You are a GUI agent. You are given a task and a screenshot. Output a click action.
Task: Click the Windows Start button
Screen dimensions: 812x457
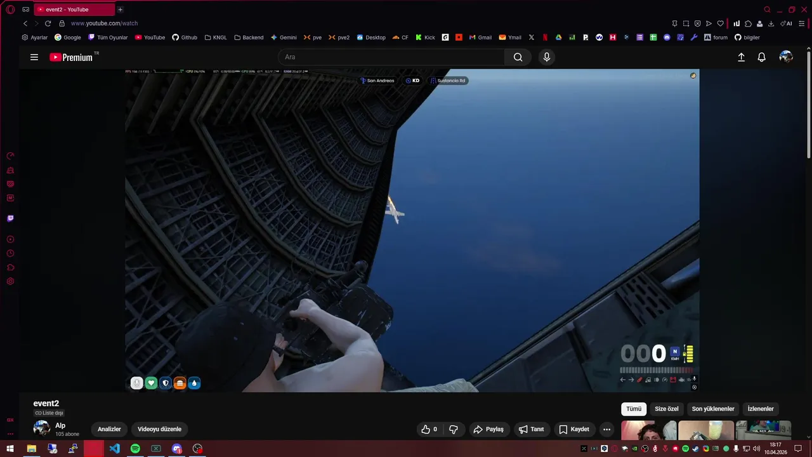point(10,449)
